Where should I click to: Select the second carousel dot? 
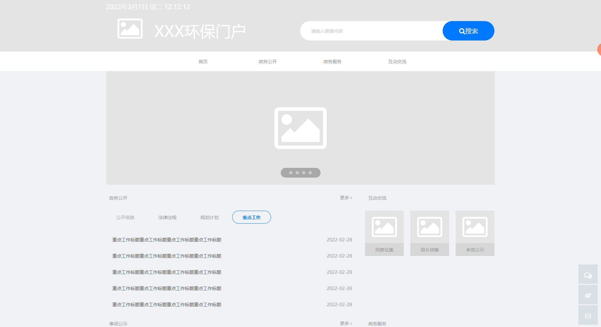tap(297, 173)
